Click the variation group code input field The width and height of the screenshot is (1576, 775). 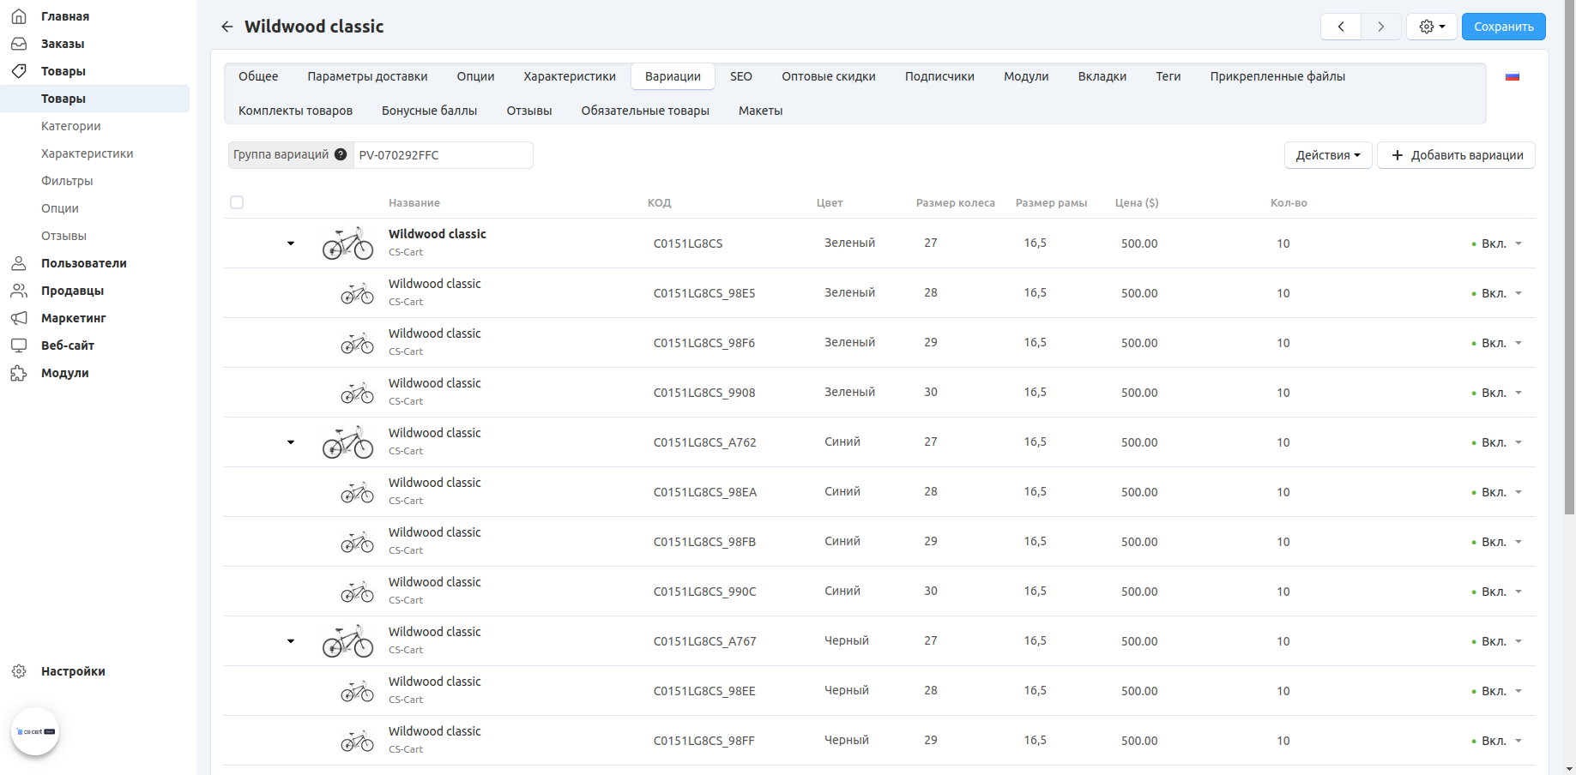443,155
